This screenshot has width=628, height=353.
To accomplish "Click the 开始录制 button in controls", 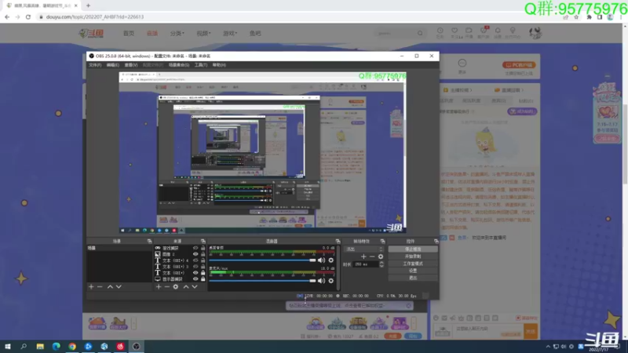I will click(x=413, y=257).
